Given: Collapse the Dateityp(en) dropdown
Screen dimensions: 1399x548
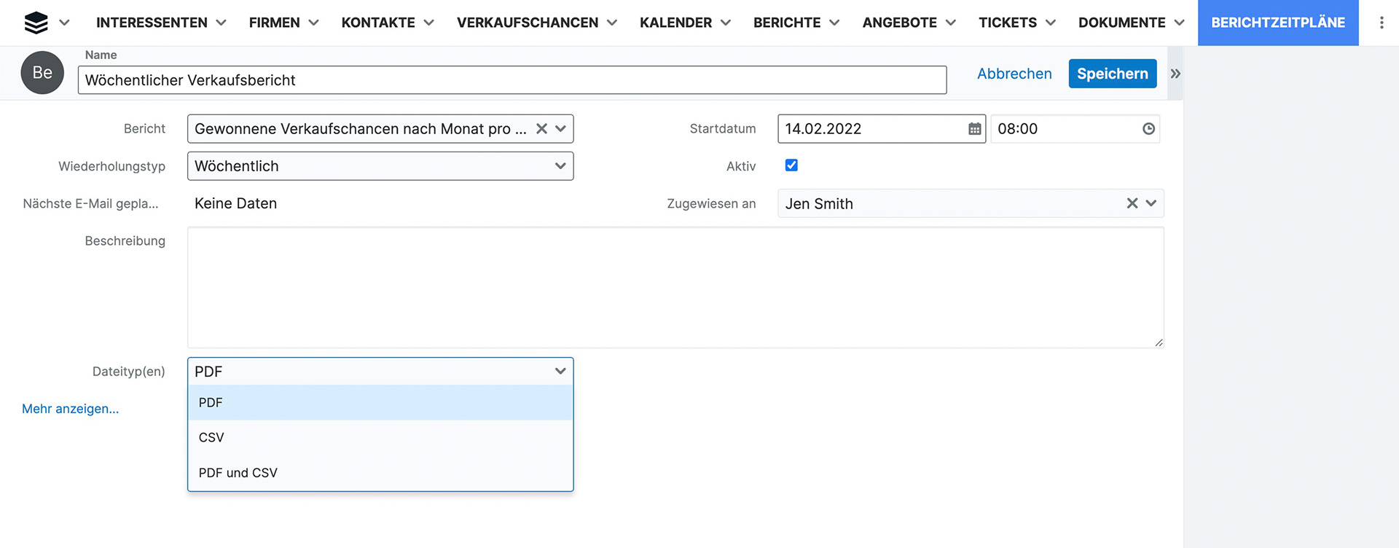Looking at the screenshot, I should pos(560,371).
